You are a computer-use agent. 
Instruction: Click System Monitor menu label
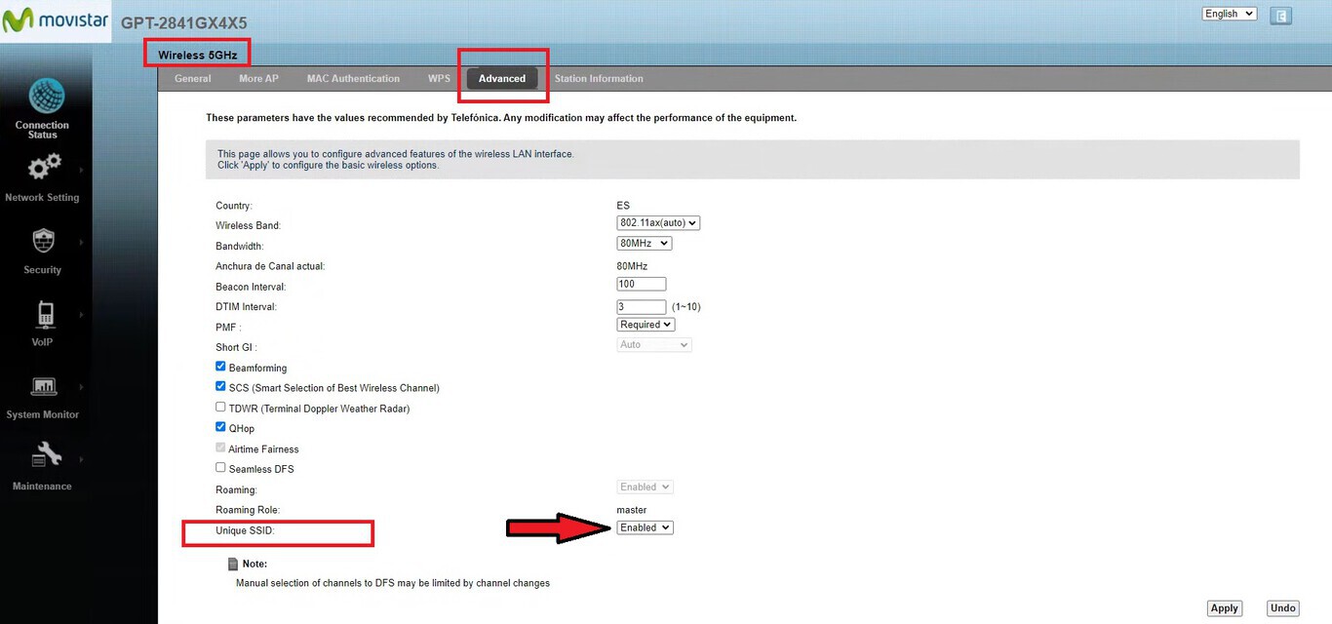(43, 414)
